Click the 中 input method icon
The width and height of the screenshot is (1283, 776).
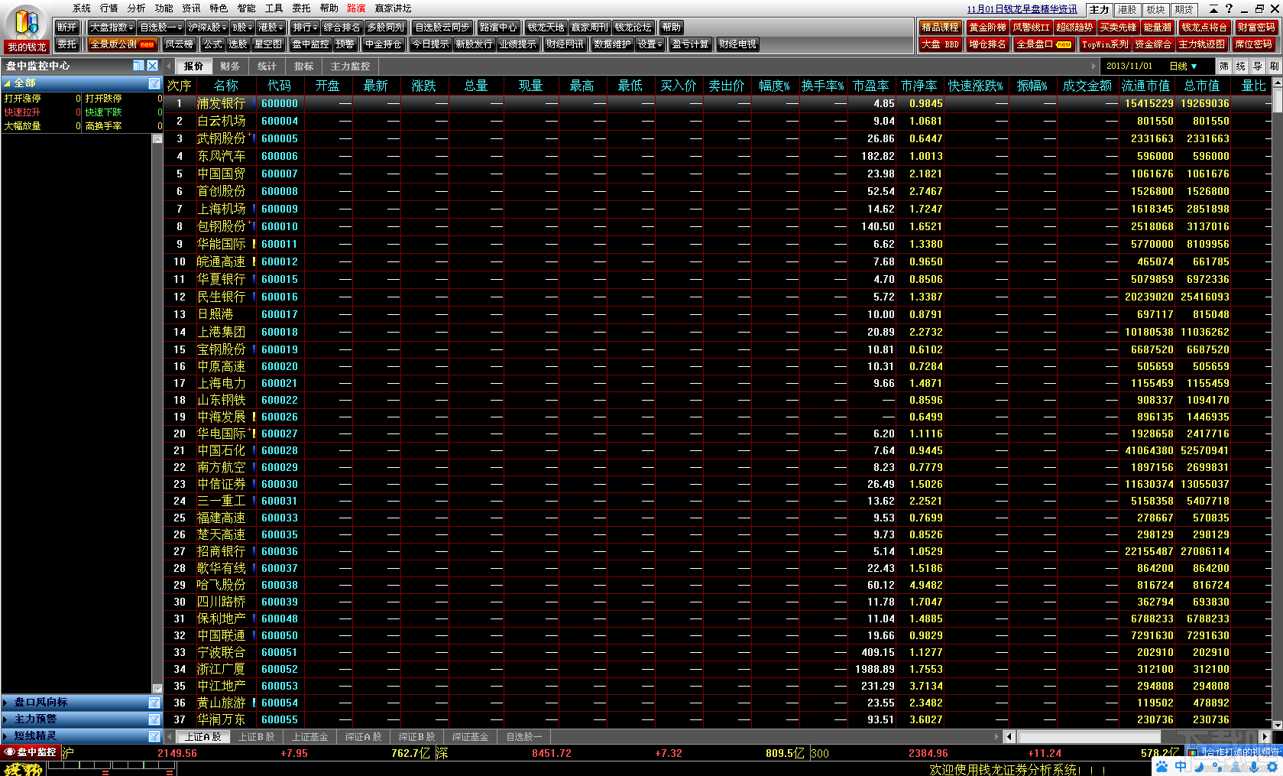click(x=1181, y=767)
